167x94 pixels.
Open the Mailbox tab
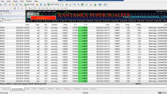click(x=42, y=89)
